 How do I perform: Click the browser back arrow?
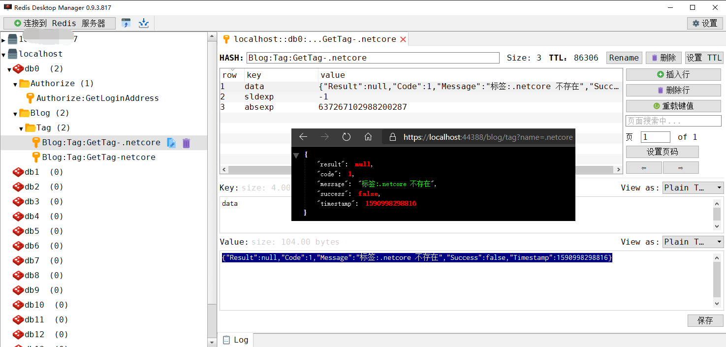pyautogui.click(x=303, y=137)
